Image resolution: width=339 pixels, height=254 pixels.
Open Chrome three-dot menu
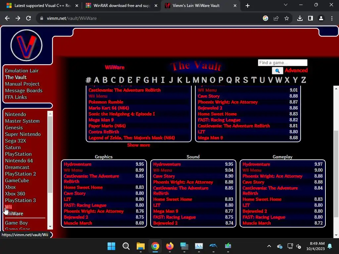pos(332,19)
